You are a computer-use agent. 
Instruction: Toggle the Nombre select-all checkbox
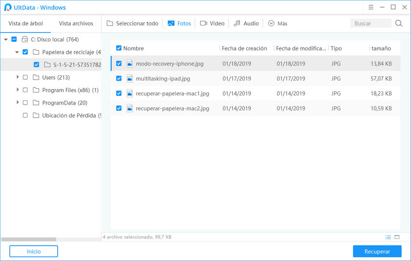pos(119,48)
